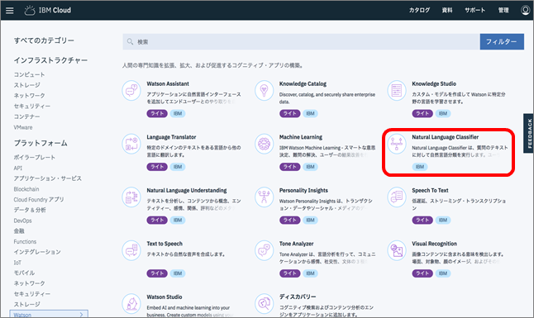Open the FEEDBACK side tab
534x318 pixels.
(x=529, y=133)
